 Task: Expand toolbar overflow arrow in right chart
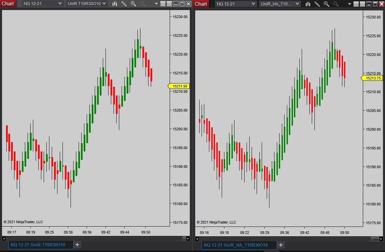point(349,4)
